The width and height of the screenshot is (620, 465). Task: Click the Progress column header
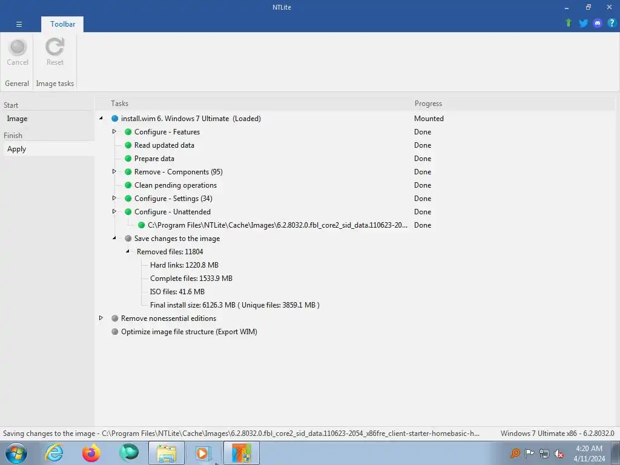coord(428,104)
